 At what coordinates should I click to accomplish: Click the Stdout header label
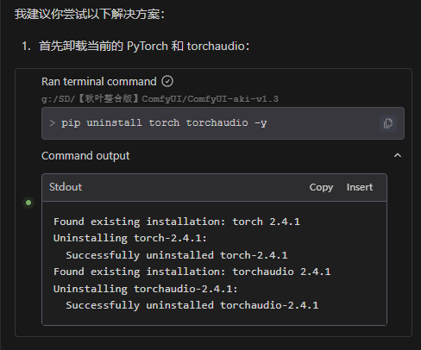tap(66, 187)
